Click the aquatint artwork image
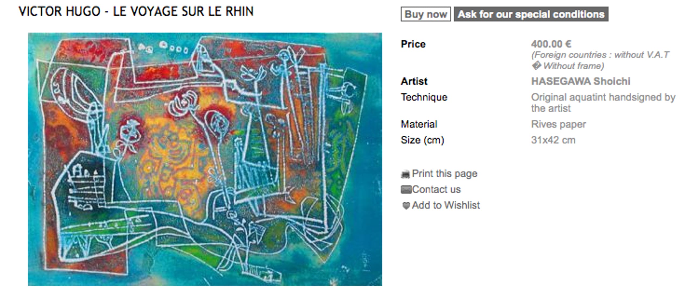This screenshot has height=299, width=699. 205,159
